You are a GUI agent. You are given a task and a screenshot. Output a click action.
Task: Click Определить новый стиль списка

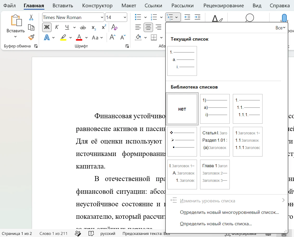(x=216, y=224)
